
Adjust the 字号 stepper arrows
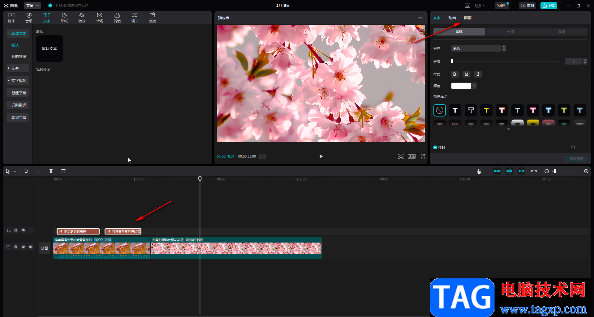(x=585, y=61)
